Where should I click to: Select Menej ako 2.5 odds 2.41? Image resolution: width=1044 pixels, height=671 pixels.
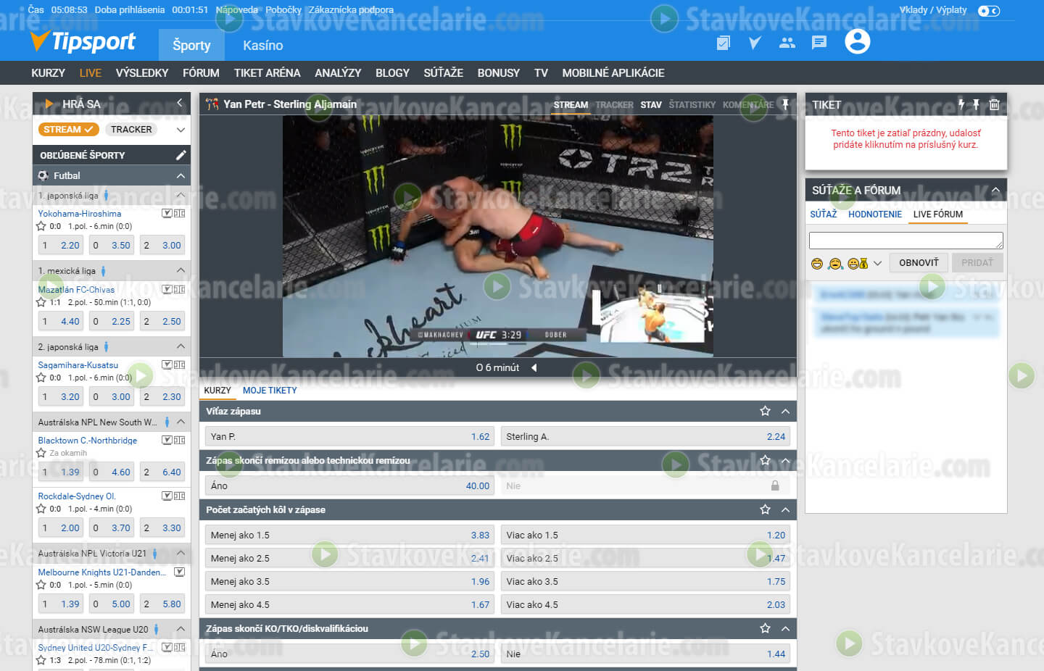[349, 558]
